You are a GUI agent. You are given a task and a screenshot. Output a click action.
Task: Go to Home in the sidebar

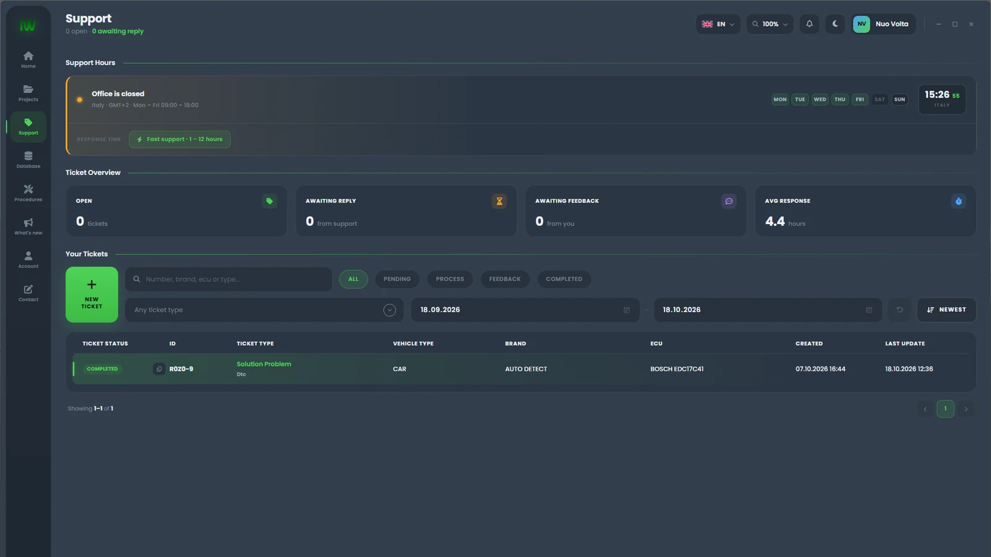click(28, 59)
